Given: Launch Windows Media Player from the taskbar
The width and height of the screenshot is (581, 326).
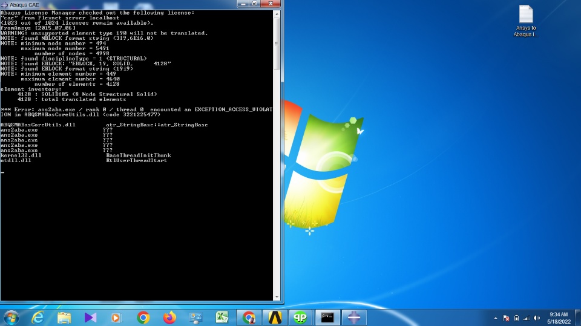Looking at the screenshot, I should point(116,318).
